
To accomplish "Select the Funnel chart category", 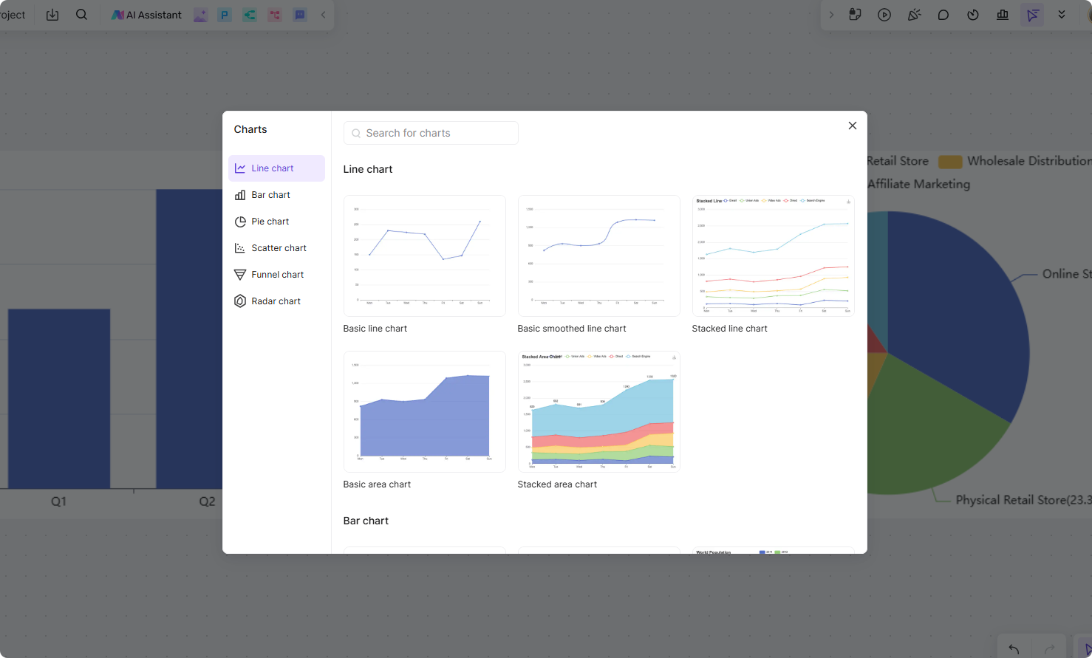I will (x=276, y=275).
